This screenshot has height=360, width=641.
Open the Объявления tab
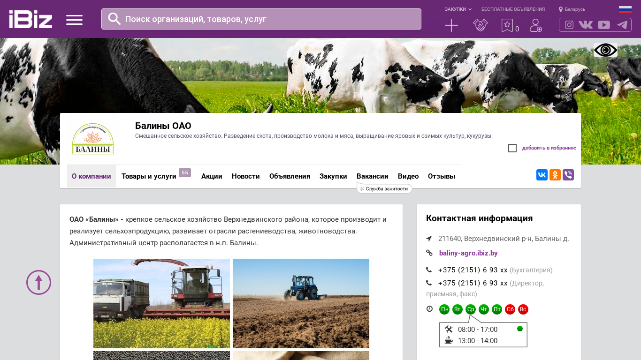coord(290,176)
